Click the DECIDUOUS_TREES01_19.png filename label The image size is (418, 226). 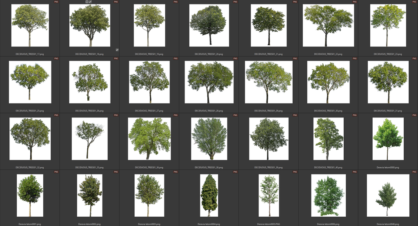149,54
